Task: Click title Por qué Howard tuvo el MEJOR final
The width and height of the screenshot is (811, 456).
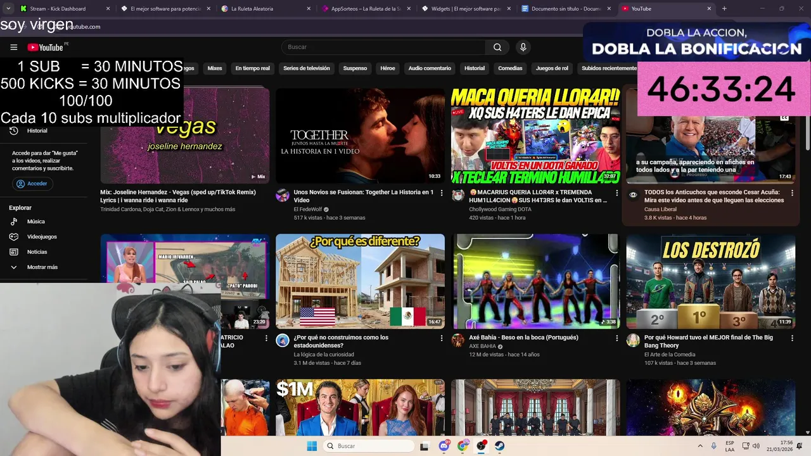Action: tap(708, 342)
